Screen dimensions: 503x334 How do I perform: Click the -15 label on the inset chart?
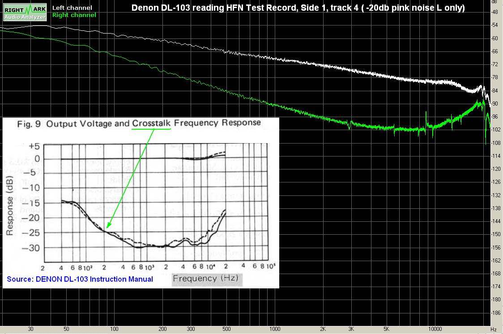click(31, 203)
